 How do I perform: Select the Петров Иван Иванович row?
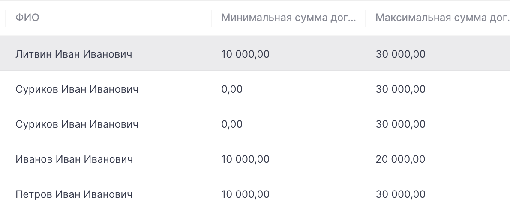pos(74,194)
